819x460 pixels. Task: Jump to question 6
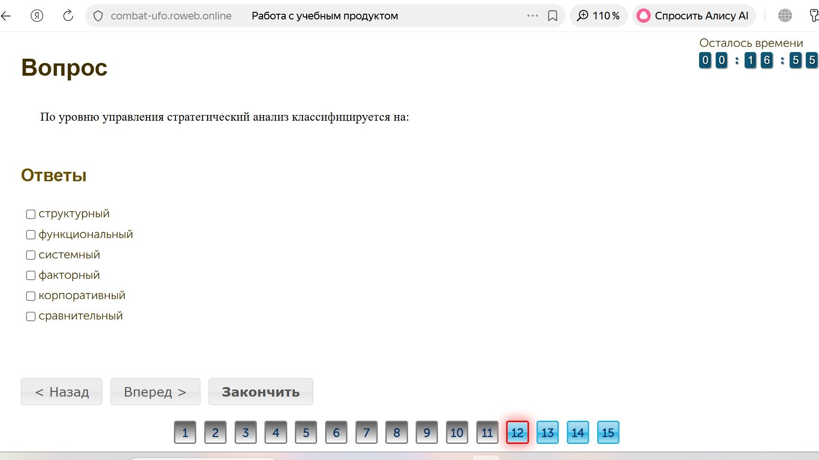click(x=336, y=433)
